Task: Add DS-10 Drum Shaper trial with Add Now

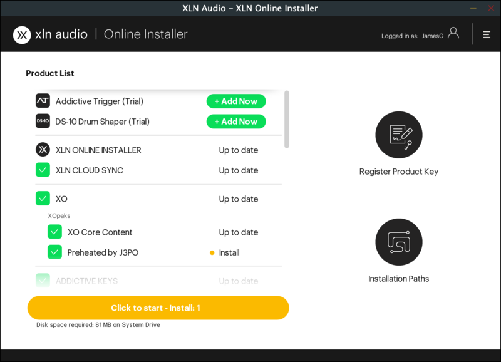Action: coord(236,122)
